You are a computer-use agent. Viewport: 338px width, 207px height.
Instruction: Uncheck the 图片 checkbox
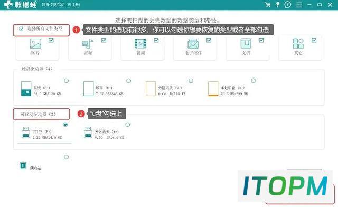point(51,40)
